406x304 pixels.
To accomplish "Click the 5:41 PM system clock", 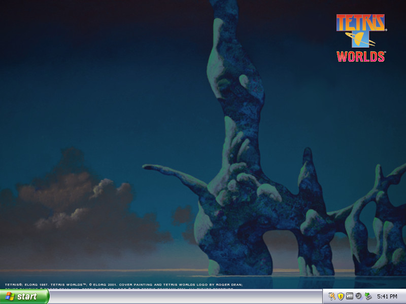I will tap(387, 296).
